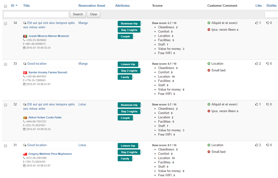
Task: Toggle the select-all checkbox in header
Action: click(x=5, y=6)
